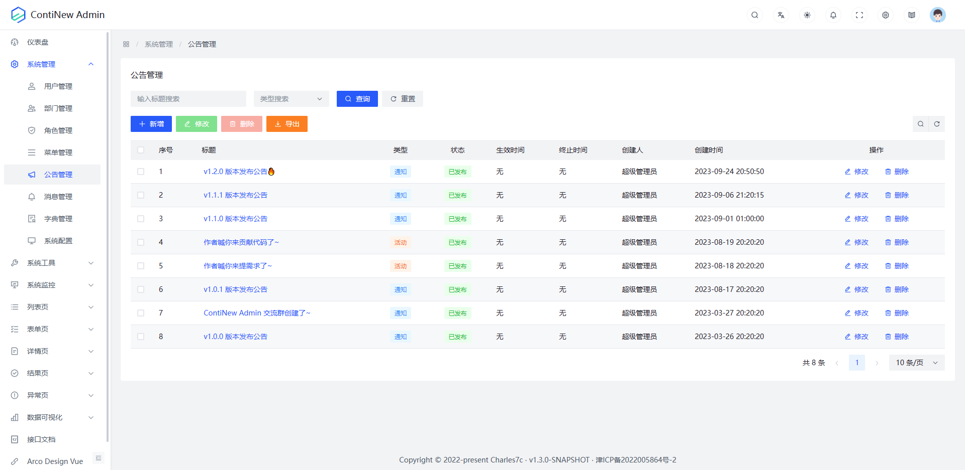The height and width of the screenshot is (470, 965).
Task: Open the table search magnifier icon
Action: point(920,124)
